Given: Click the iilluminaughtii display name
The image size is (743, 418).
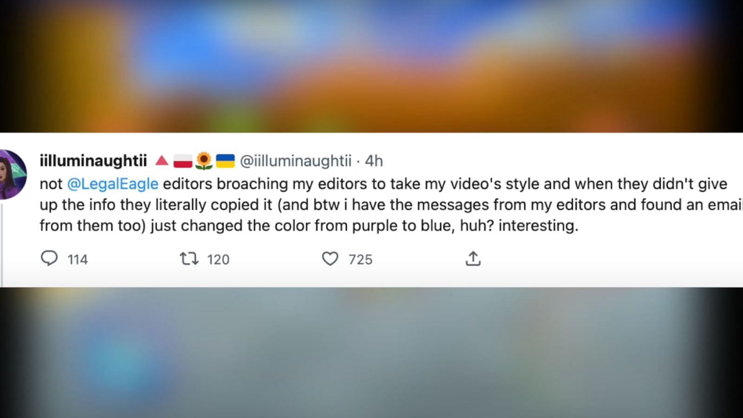Looking at the screenshot, I should [x=93, y=161].
